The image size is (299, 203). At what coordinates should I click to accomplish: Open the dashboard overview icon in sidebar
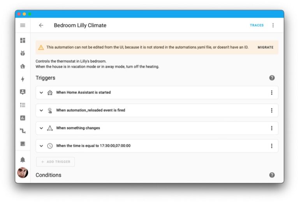click(x=23, y=40)
